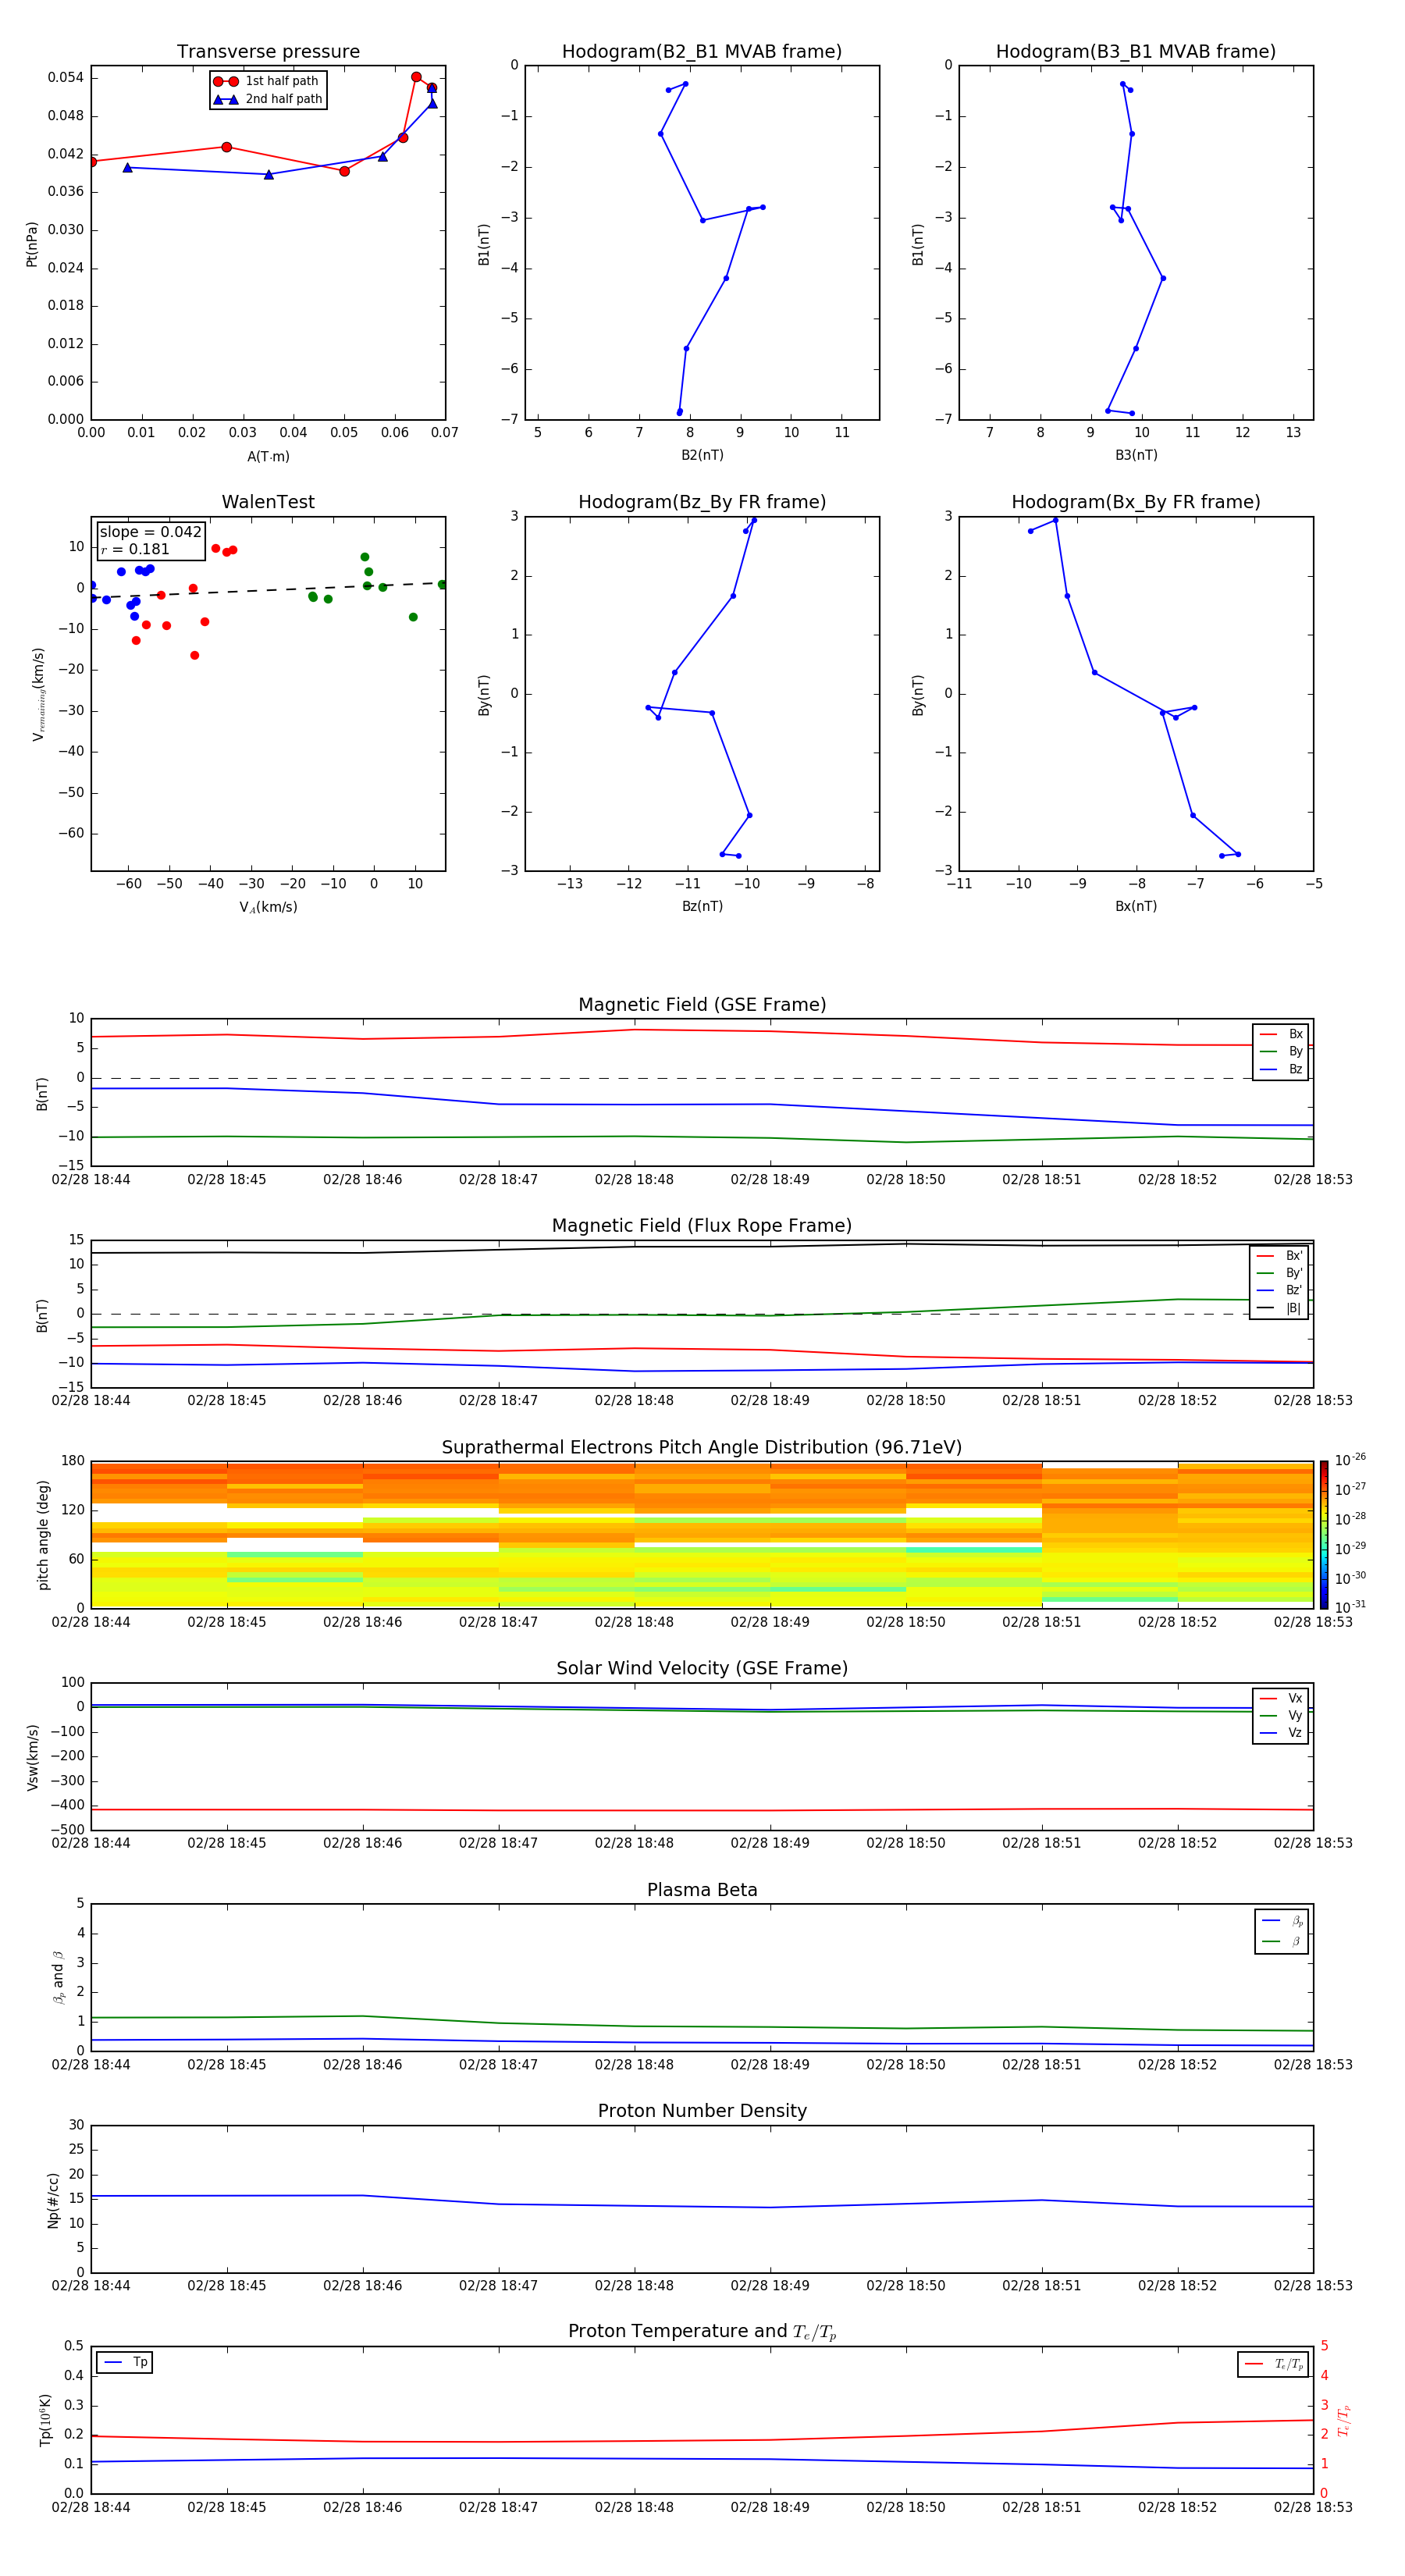1405x2576 pixels.
Task: Click the "Magnetic Field (Flux Rope Frame)" title
Action: coord(702,1226)
